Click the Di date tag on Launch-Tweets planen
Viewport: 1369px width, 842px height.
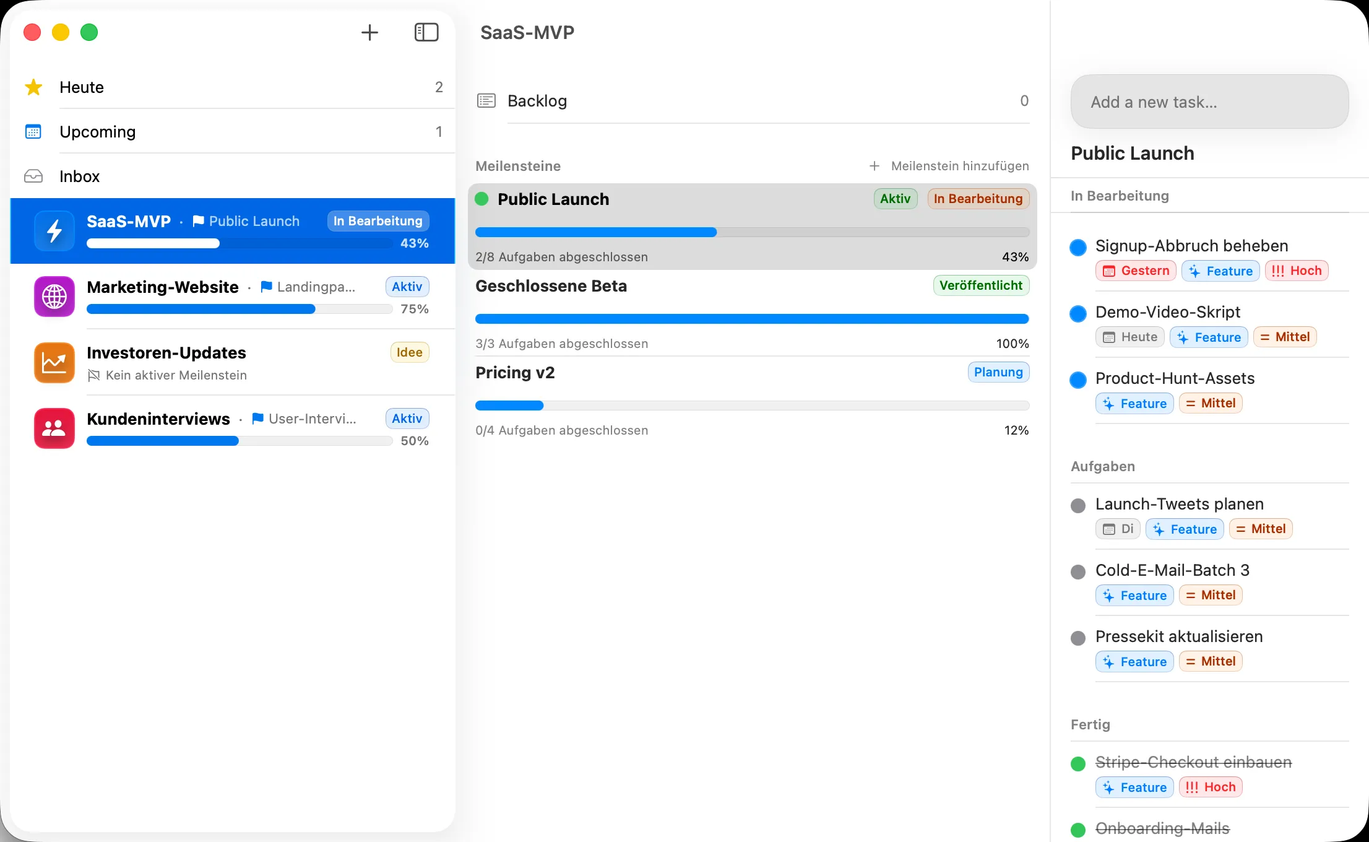pos(1118,529)
